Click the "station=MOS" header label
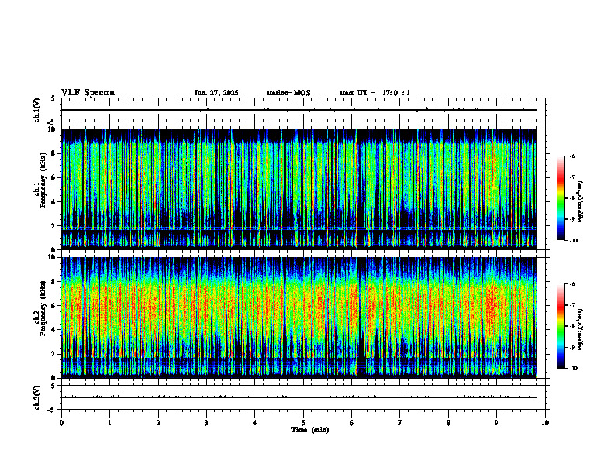 click(288, 93)
